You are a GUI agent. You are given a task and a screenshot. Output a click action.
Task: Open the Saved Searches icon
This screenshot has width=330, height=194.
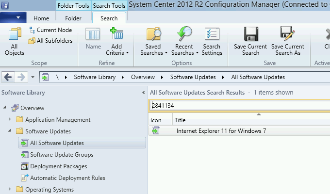(154, 33)
